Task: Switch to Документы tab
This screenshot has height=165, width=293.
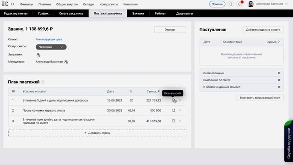Action: pyautogui.click(x=184, y=13)
